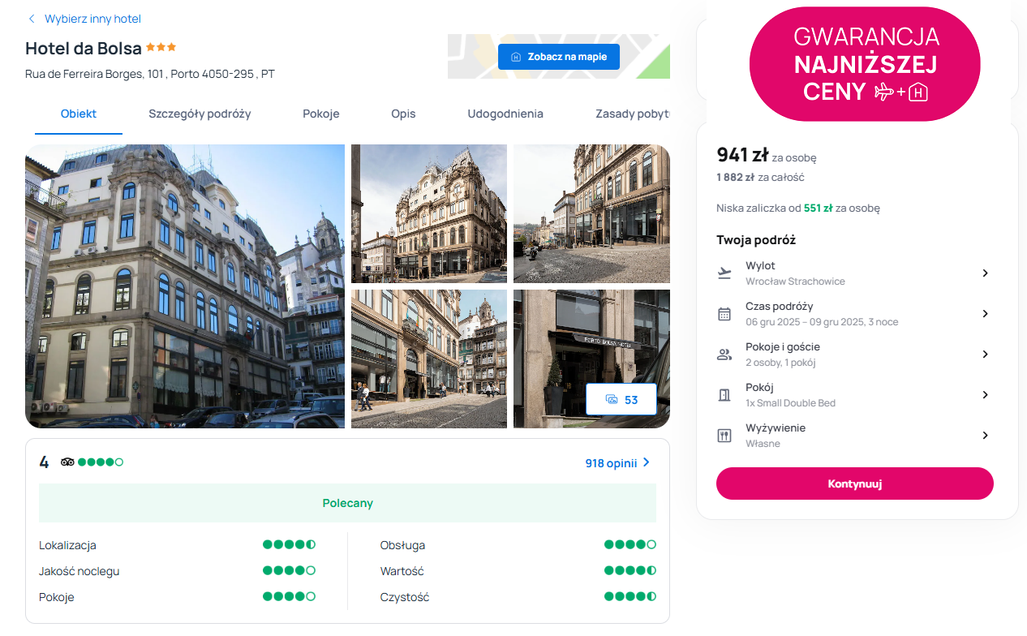
Task: Click the TripAdvisor owl logo icon
Action: (67, 462)
